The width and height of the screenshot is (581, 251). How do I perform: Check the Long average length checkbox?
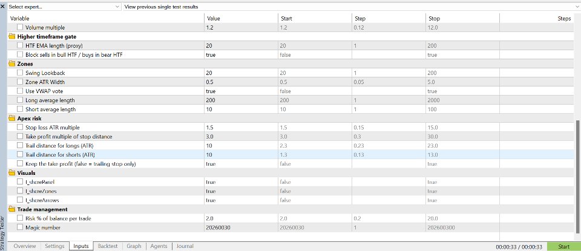pos(20,100)
